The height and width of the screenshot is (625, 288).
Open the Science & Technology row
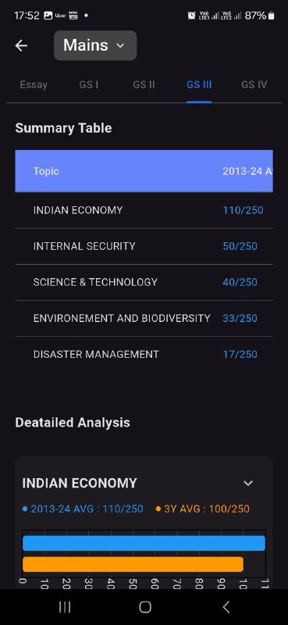click(x=144, y=282)
